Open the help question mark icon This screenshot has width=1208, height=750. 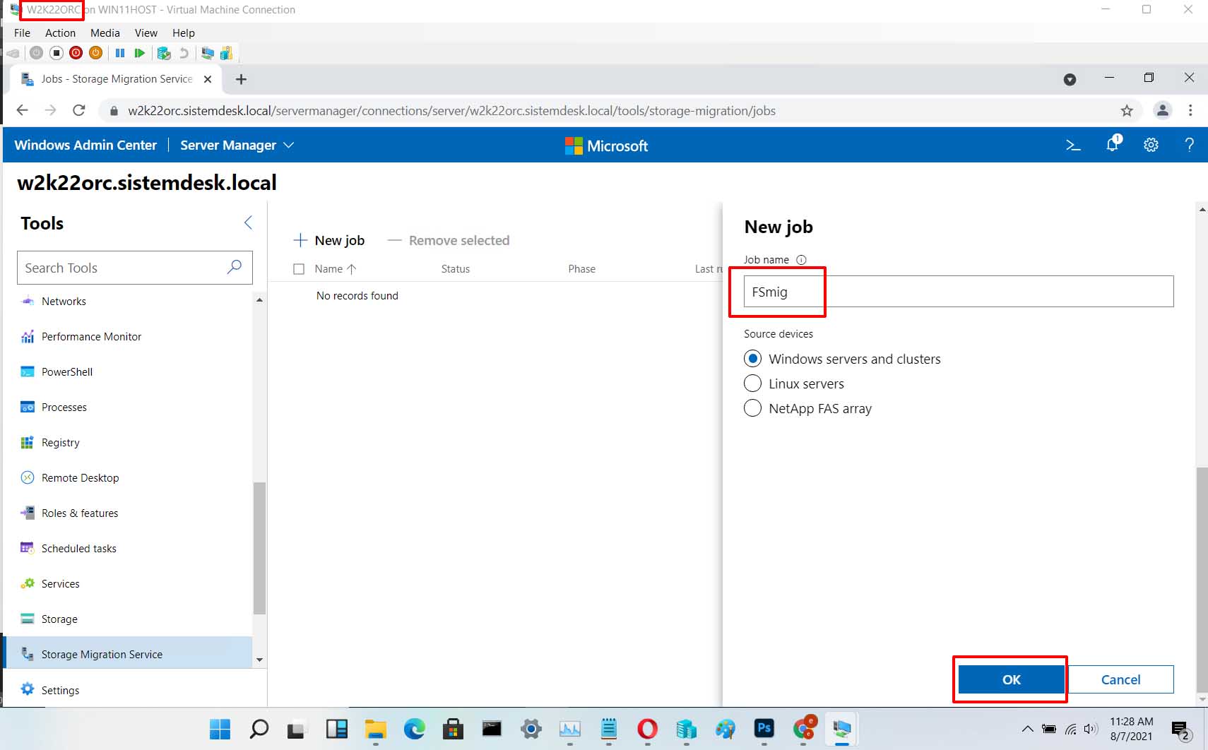coord(1190,145)
